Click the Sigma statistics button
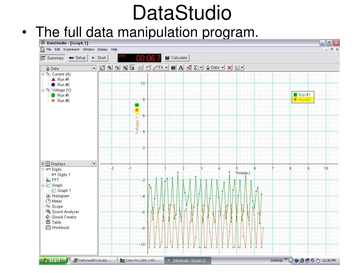 click(x=196, y=68)
